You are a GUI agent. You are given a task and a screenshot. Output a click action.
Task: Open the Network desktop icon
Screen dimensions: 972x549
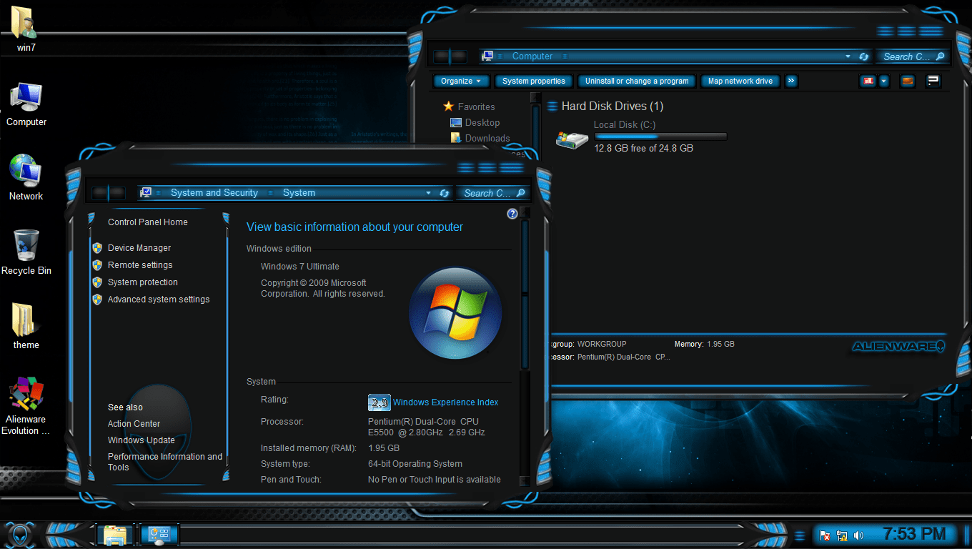[26, 177]
